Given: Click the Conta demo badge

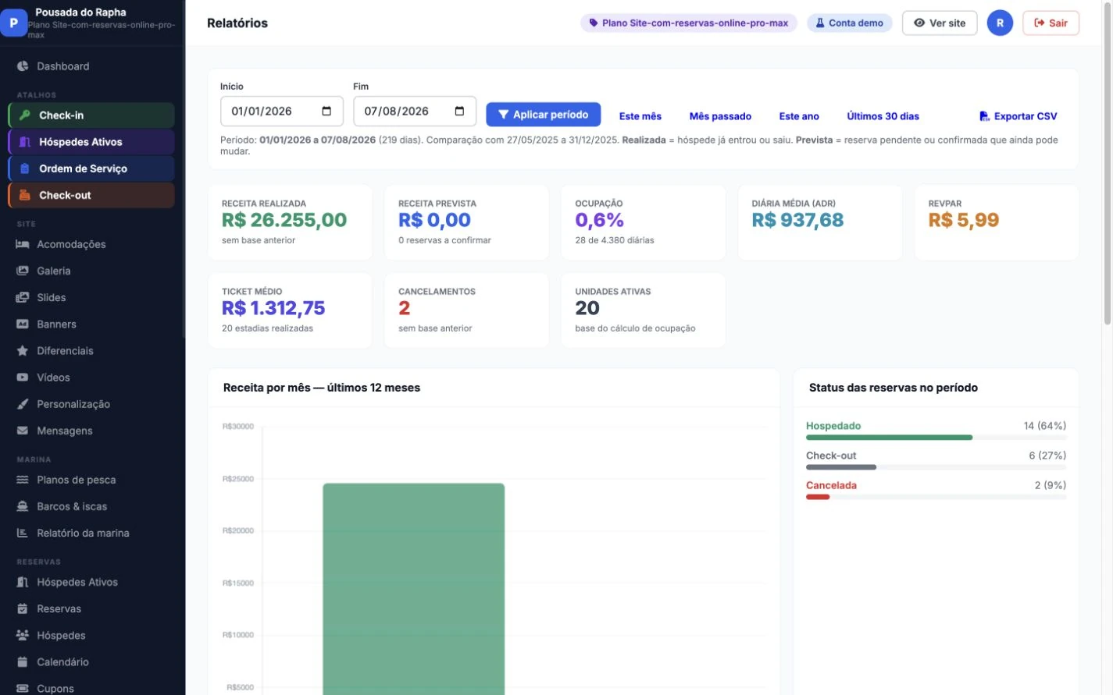Looking at the screenshot, I should pos(849,23).
